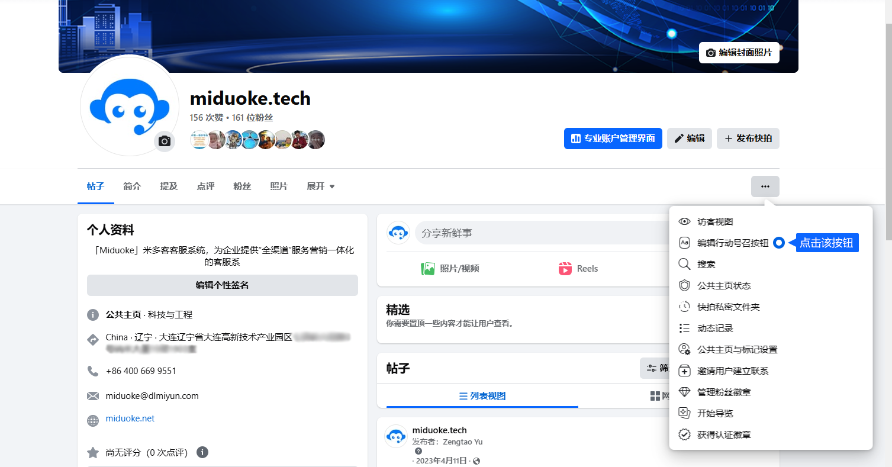This screenshot has width=892, height=467.
Task: Click blue hotspot beside 编辑行动号召按钮
Action: coord(779,243)
